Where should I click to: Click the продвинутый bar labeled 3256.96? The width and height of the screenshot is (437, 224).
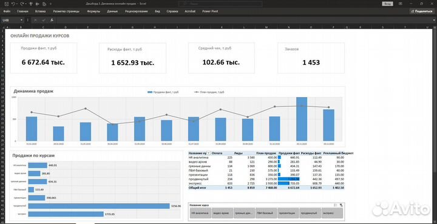coord(99,206)
